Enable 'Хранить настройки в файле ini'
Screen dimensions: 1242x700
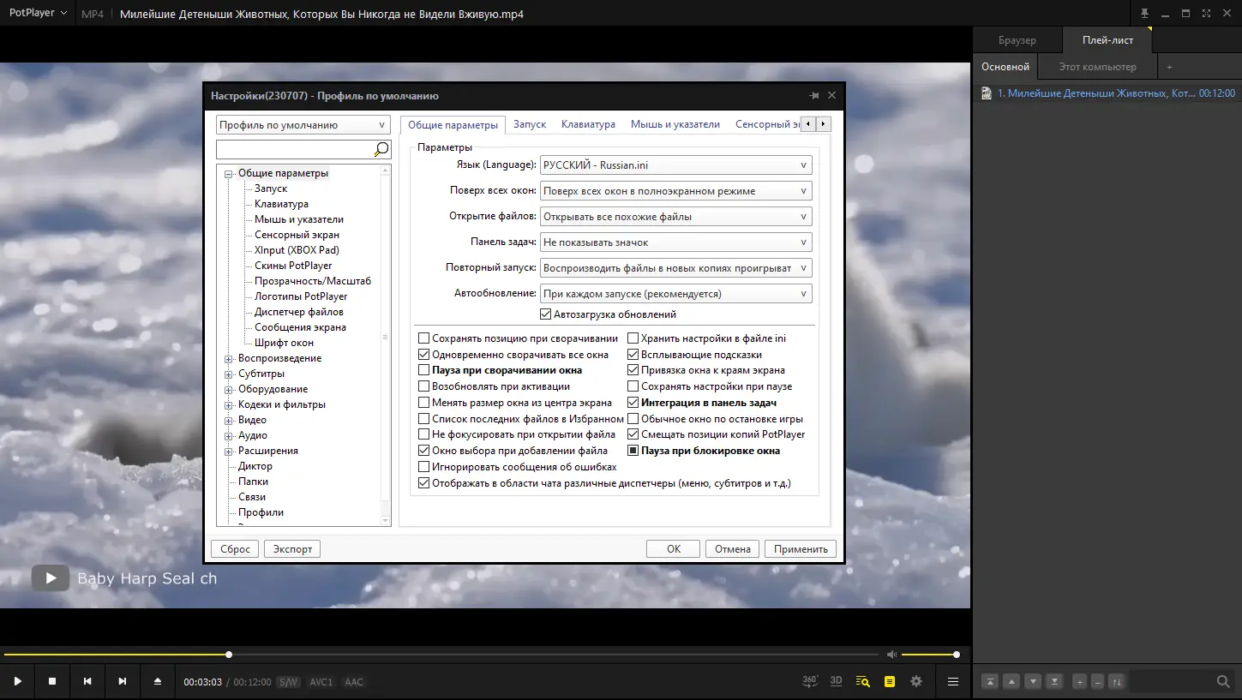[633, 338]
